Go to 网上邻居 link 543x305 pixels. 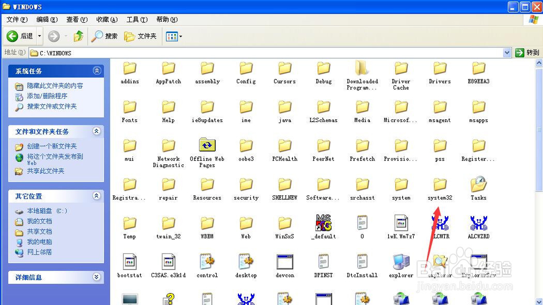[39, 252]
